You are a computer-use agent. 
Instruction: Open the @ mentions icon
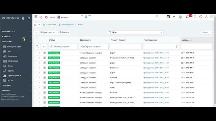point(180,17)
